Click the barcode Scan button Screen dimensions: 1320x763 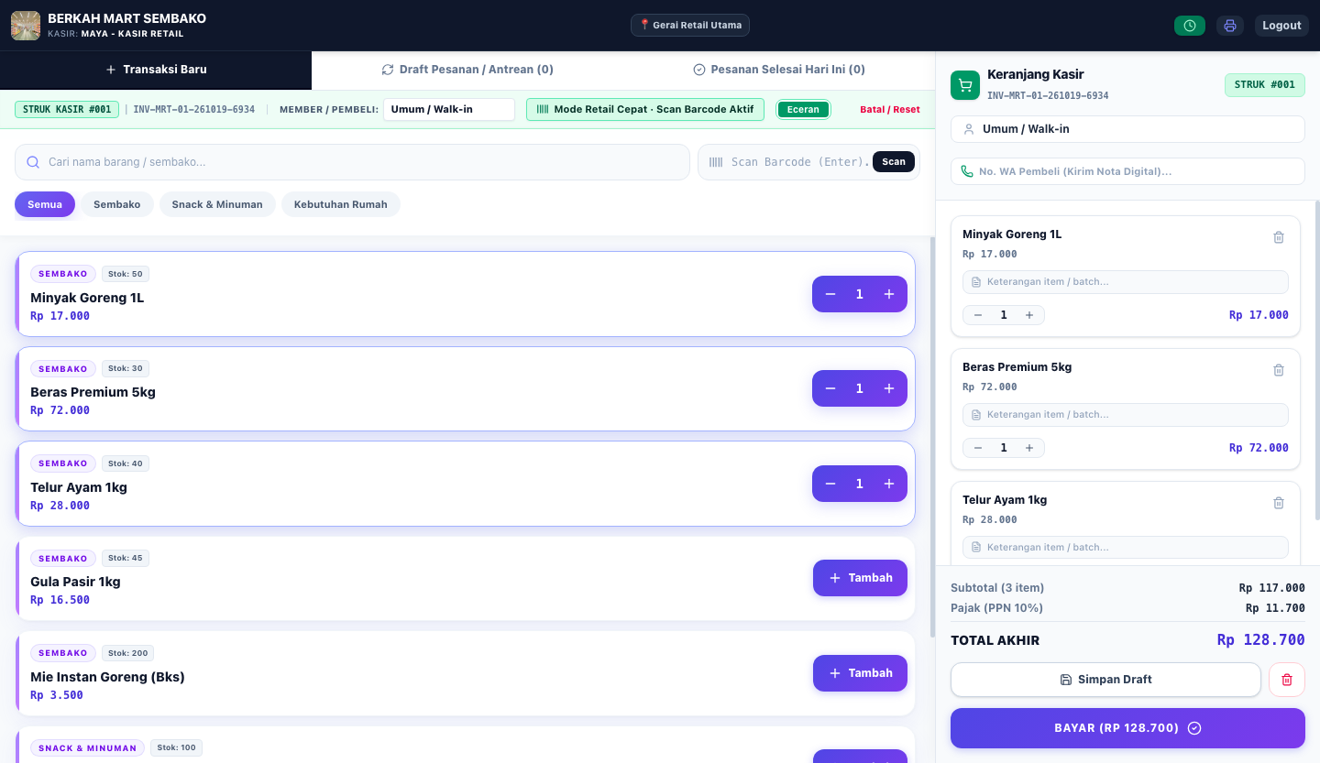[894, 162]
